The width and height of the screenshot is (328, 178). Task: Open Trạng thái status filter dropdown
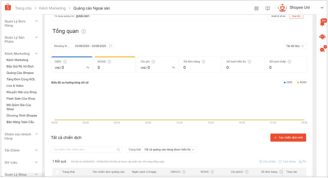point(161,150)
